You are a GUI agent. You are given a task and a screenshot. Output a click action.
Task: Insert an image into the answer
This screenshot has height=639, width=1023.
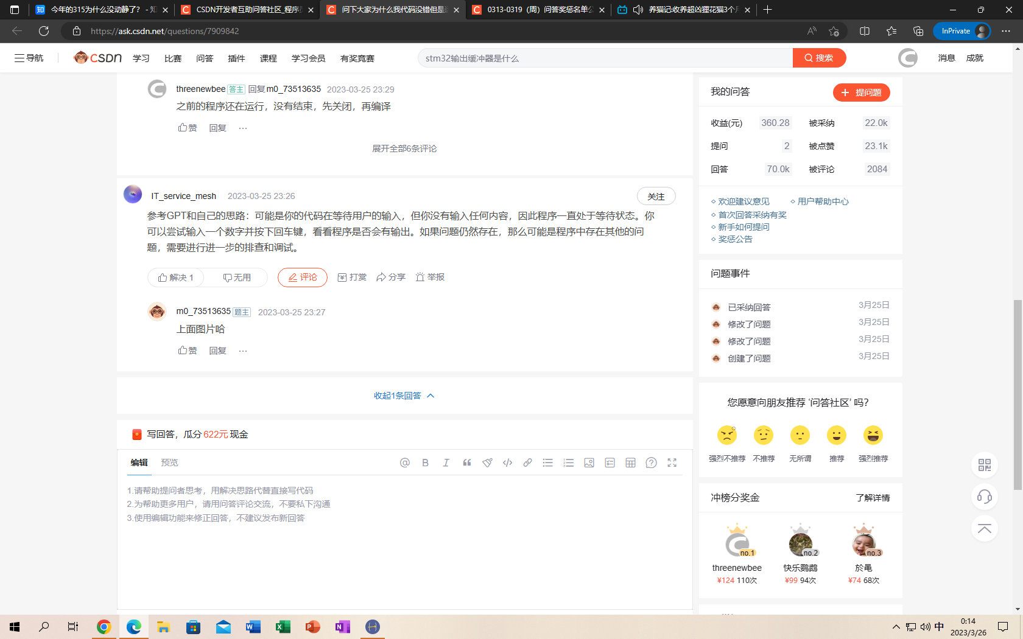pyautogui.click(x=589, y=463)
